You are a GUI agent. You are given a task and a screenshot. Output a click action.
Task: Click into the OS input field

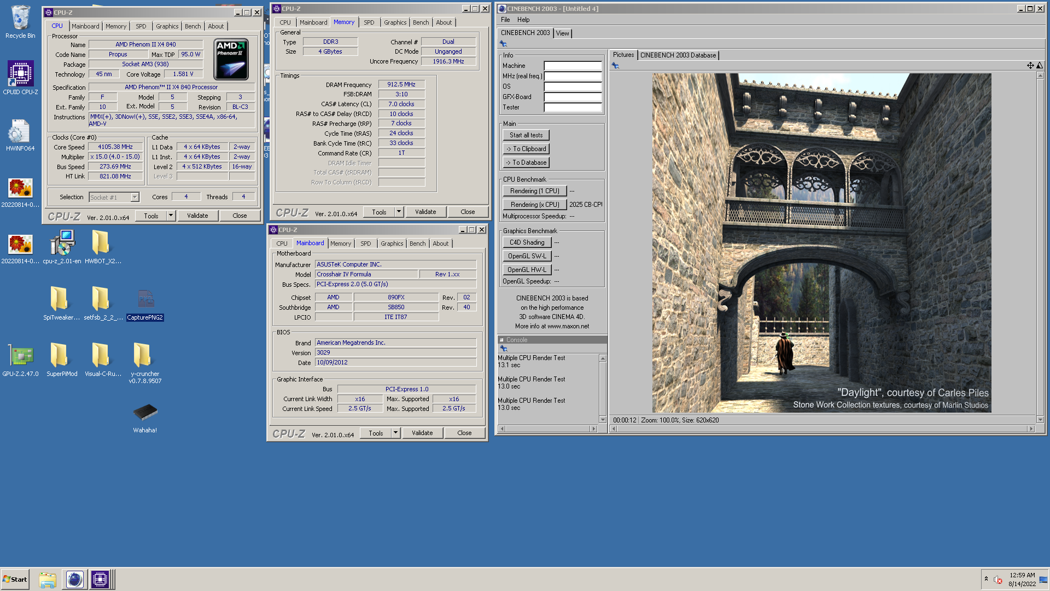click(573, 86)
